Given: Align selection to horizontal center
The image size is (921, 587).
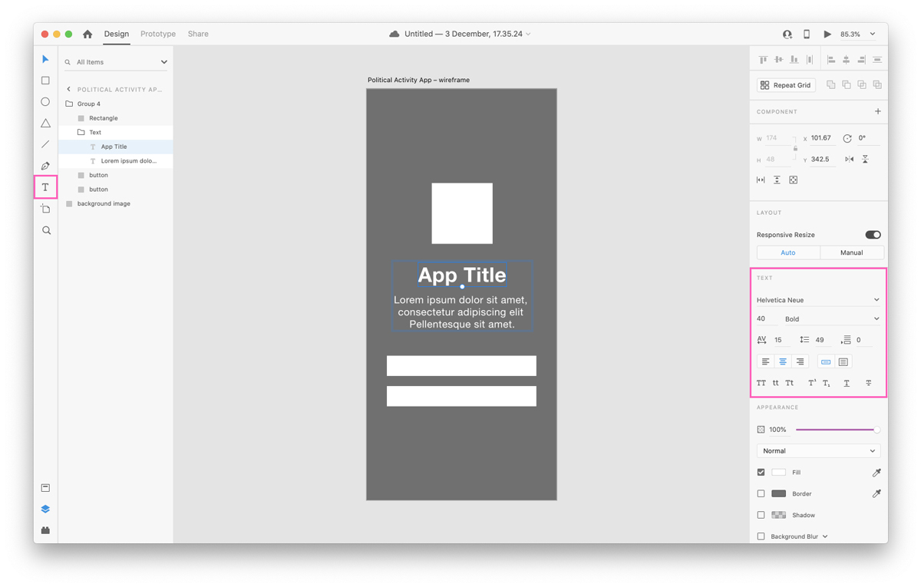Looking at the screenshot, I should (846, 59).
